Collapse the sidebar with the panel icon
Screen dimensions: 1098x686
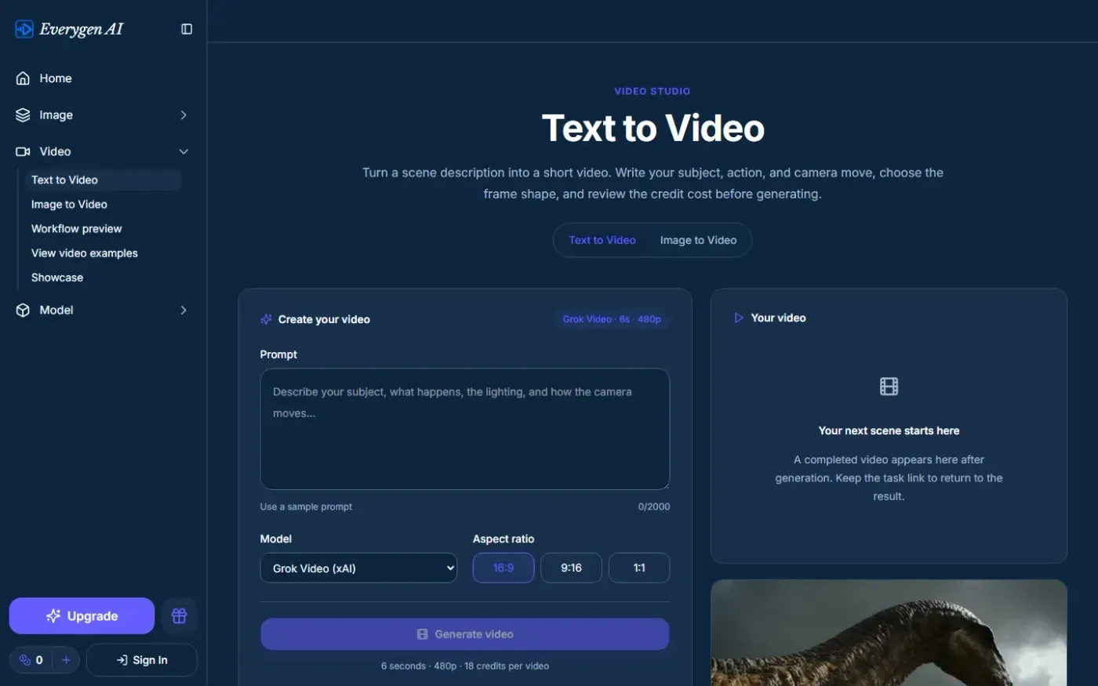[187, 29]
